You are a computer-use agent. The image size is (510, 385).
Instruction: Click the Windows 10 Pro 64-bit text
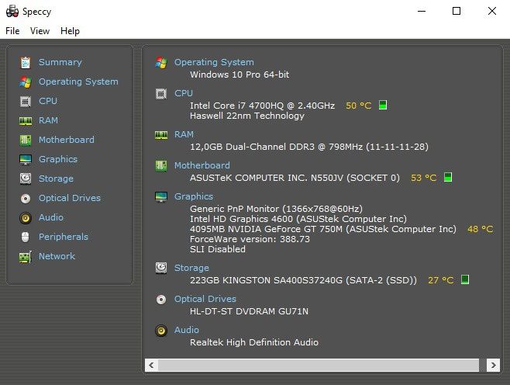(x=239, y=75)
